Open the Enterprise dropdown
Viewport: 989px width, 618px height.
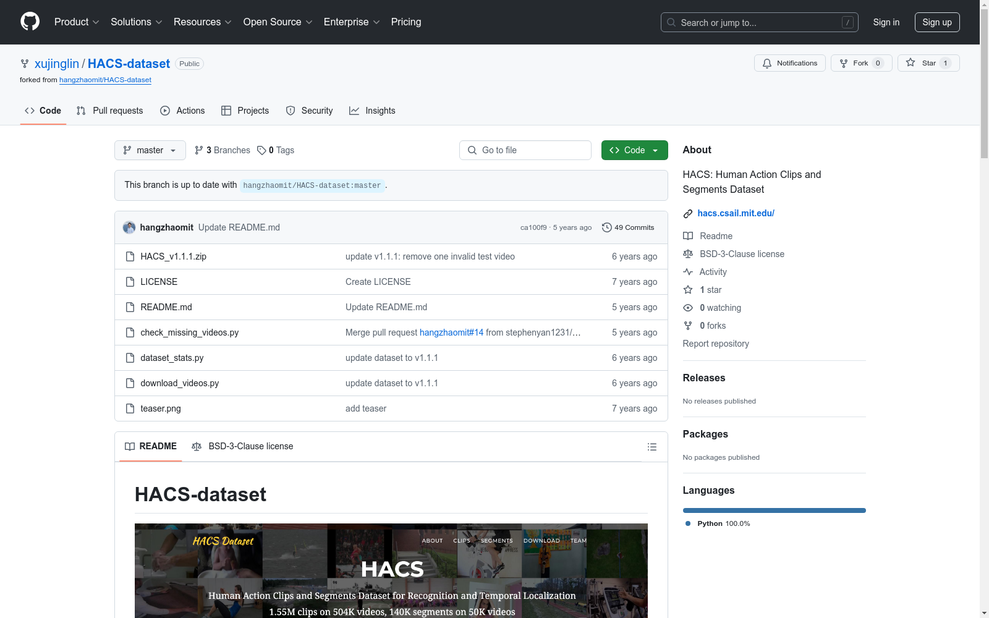coord(352,22)
